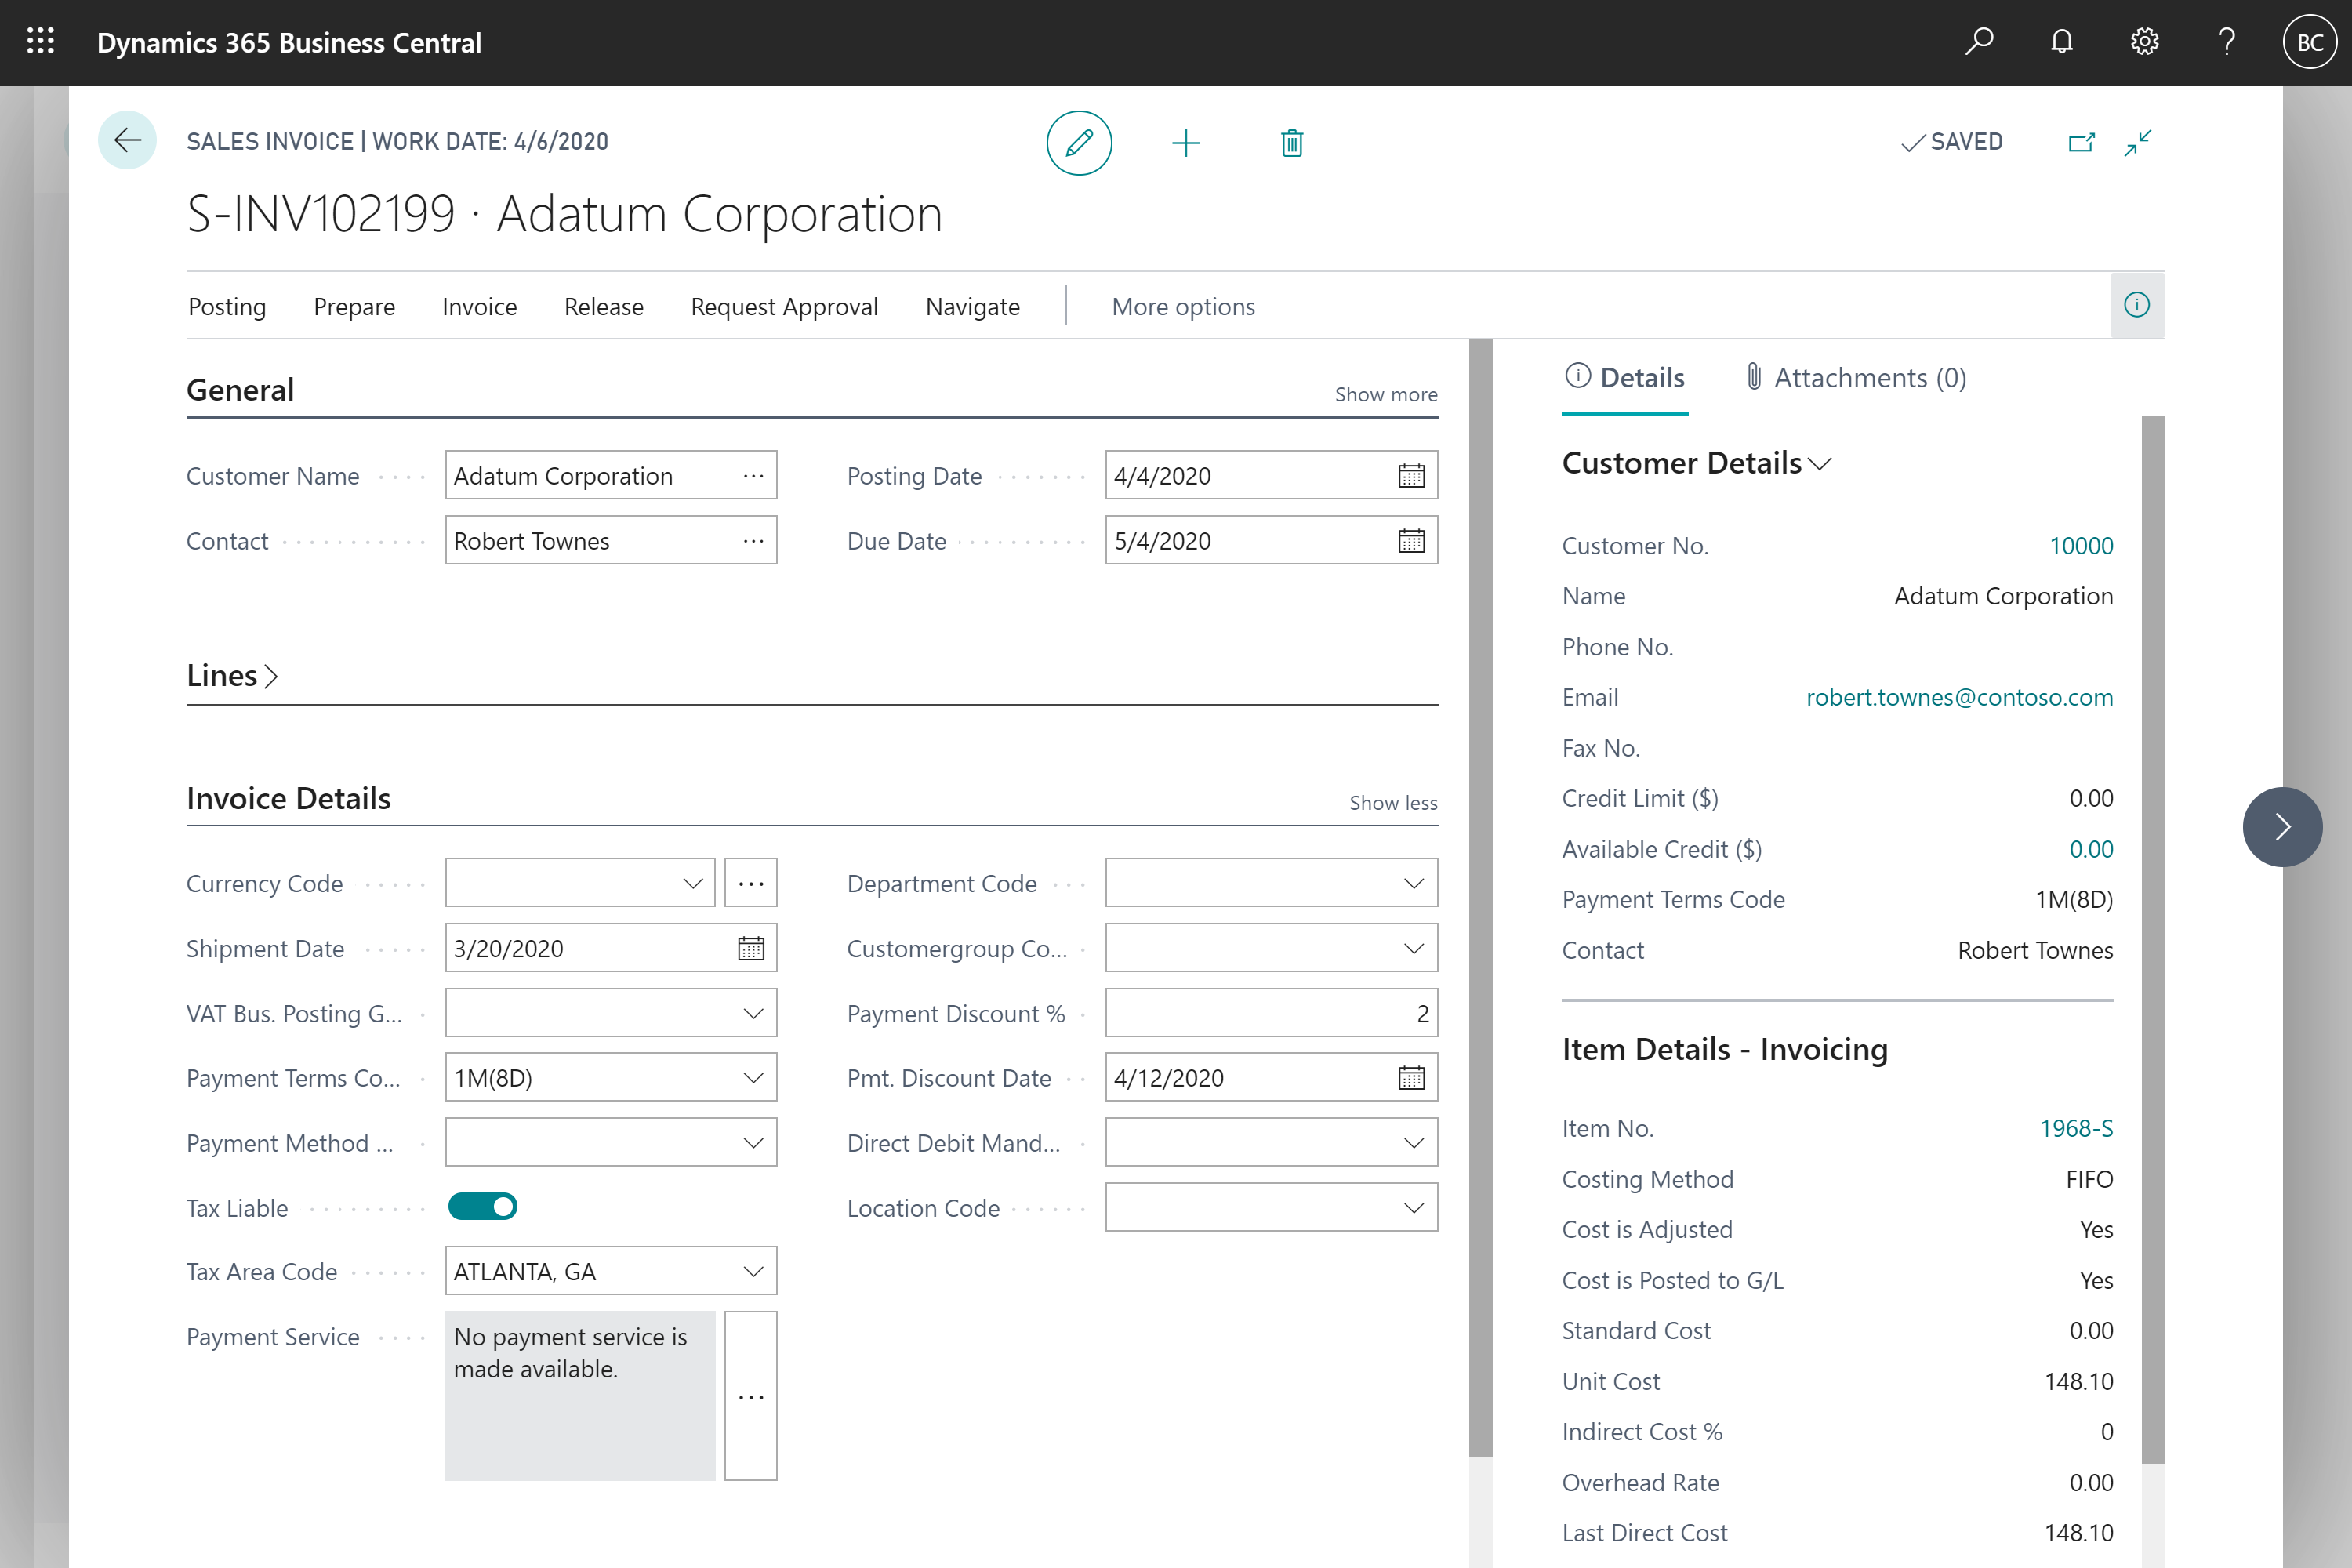
Task: Click the Item No. 1968-S link
Action: pos(2074,1127)
